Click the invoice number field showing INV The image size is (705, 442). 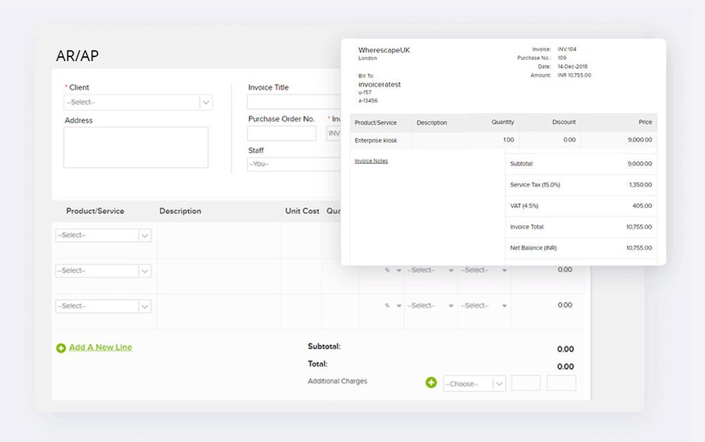click(333, 133)
